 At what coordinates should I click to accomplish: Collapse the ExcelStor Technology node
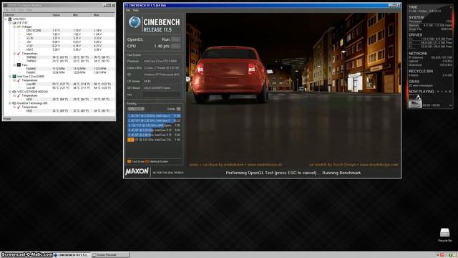[9, 103]
